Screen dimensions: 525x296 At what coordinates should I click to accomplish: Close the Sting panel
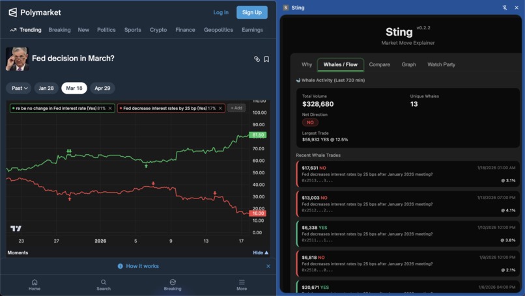click(517, 7)
